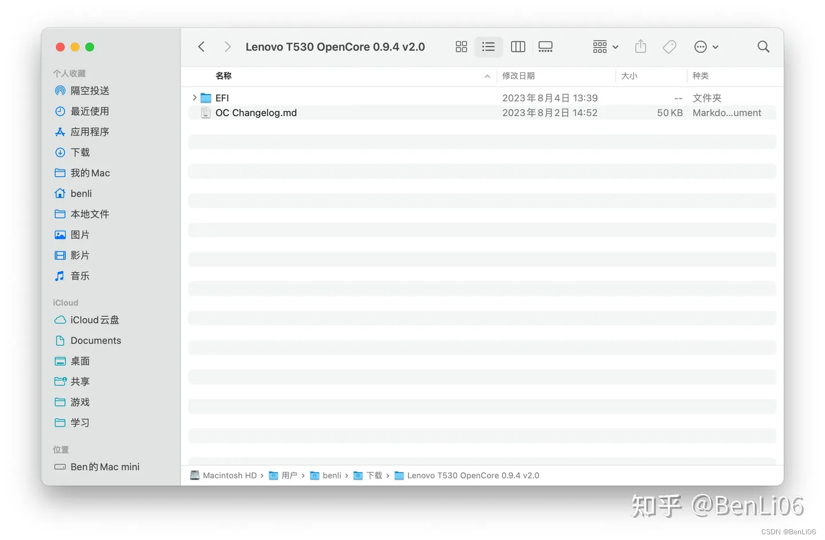Select the OC Changelog.md file
This screenshot has width=825, height=540.
482,113
